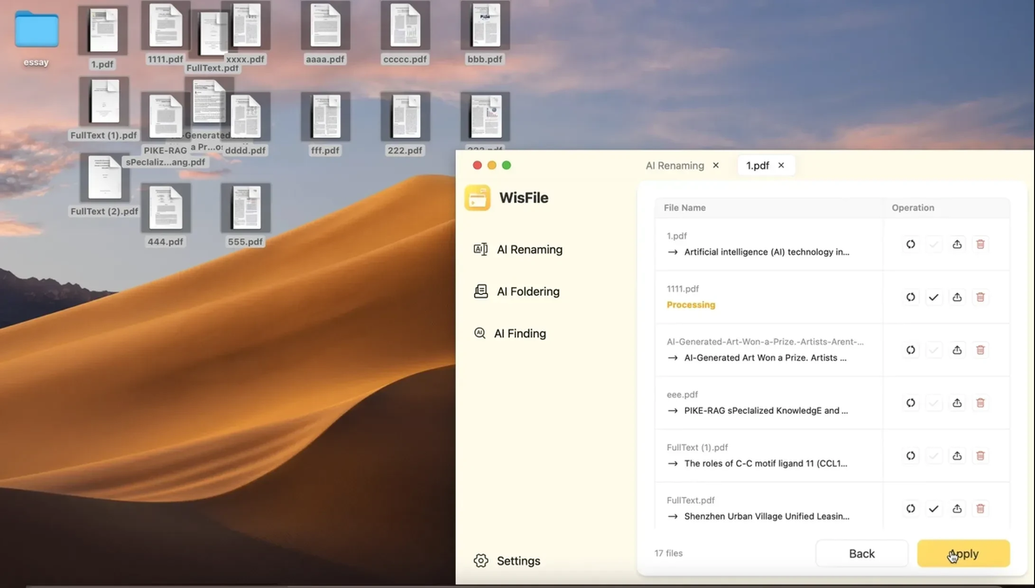Delete the 1111.pdf row
This screenshot has width=1035, height=588.
[980, 297]
